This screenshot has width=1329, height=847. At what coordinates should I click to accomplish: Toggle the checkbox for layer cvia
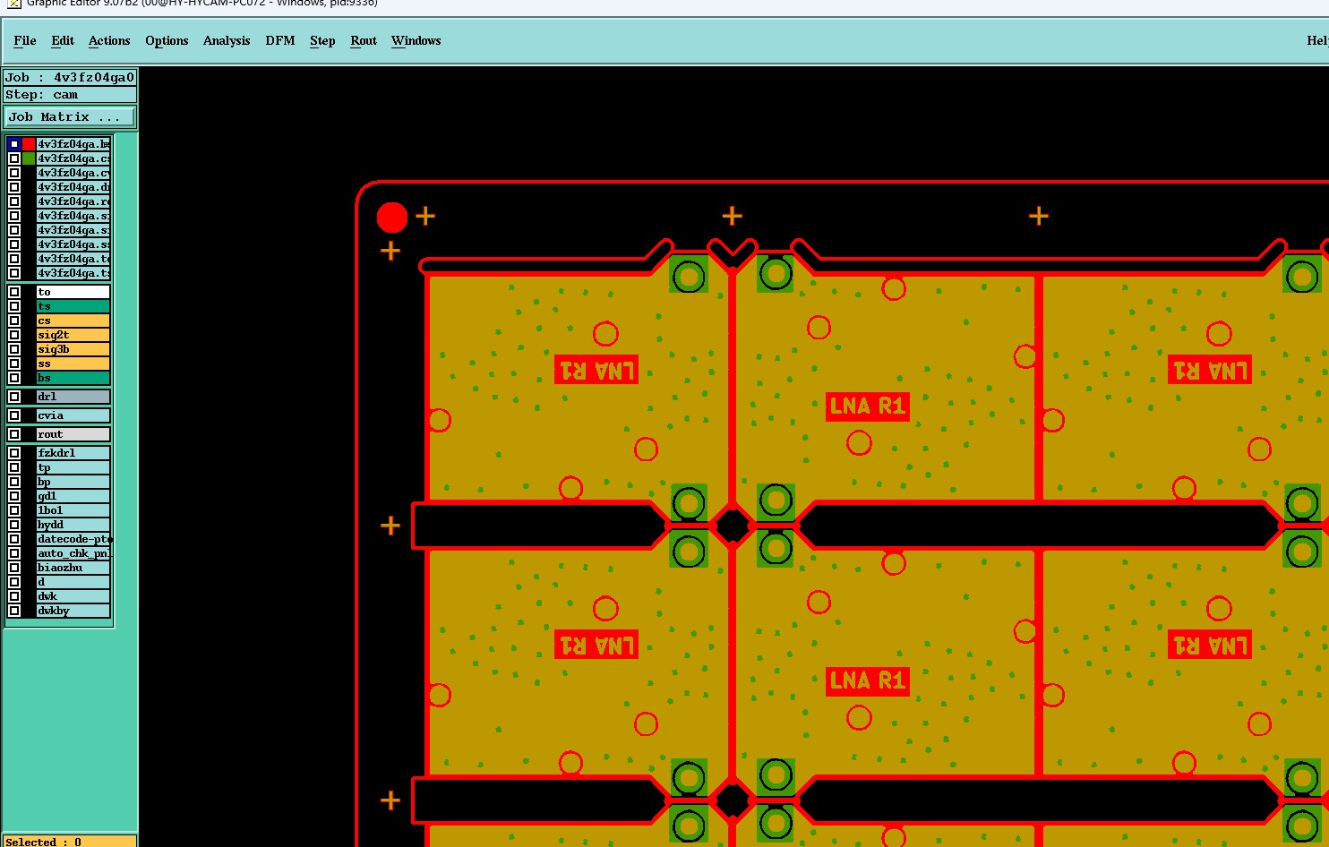coord(14,415)
